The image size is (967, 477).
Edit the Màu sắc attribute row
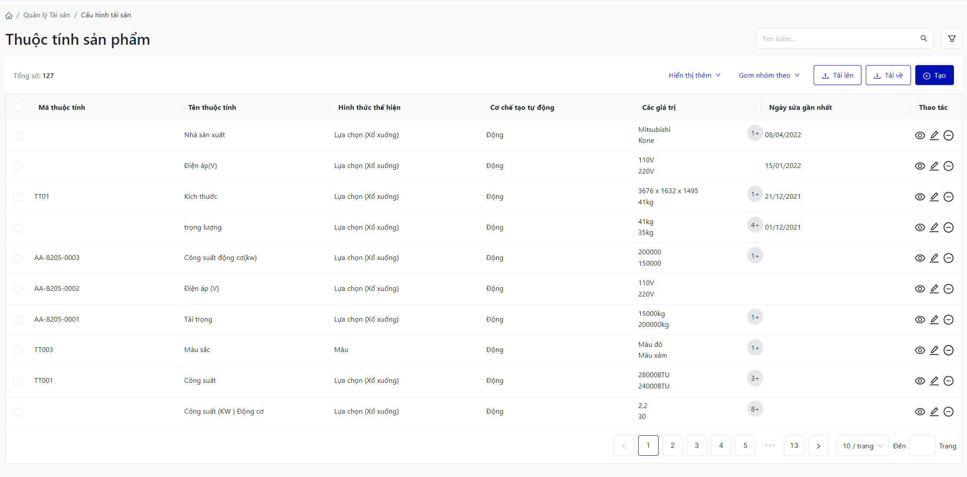(934, 350)
